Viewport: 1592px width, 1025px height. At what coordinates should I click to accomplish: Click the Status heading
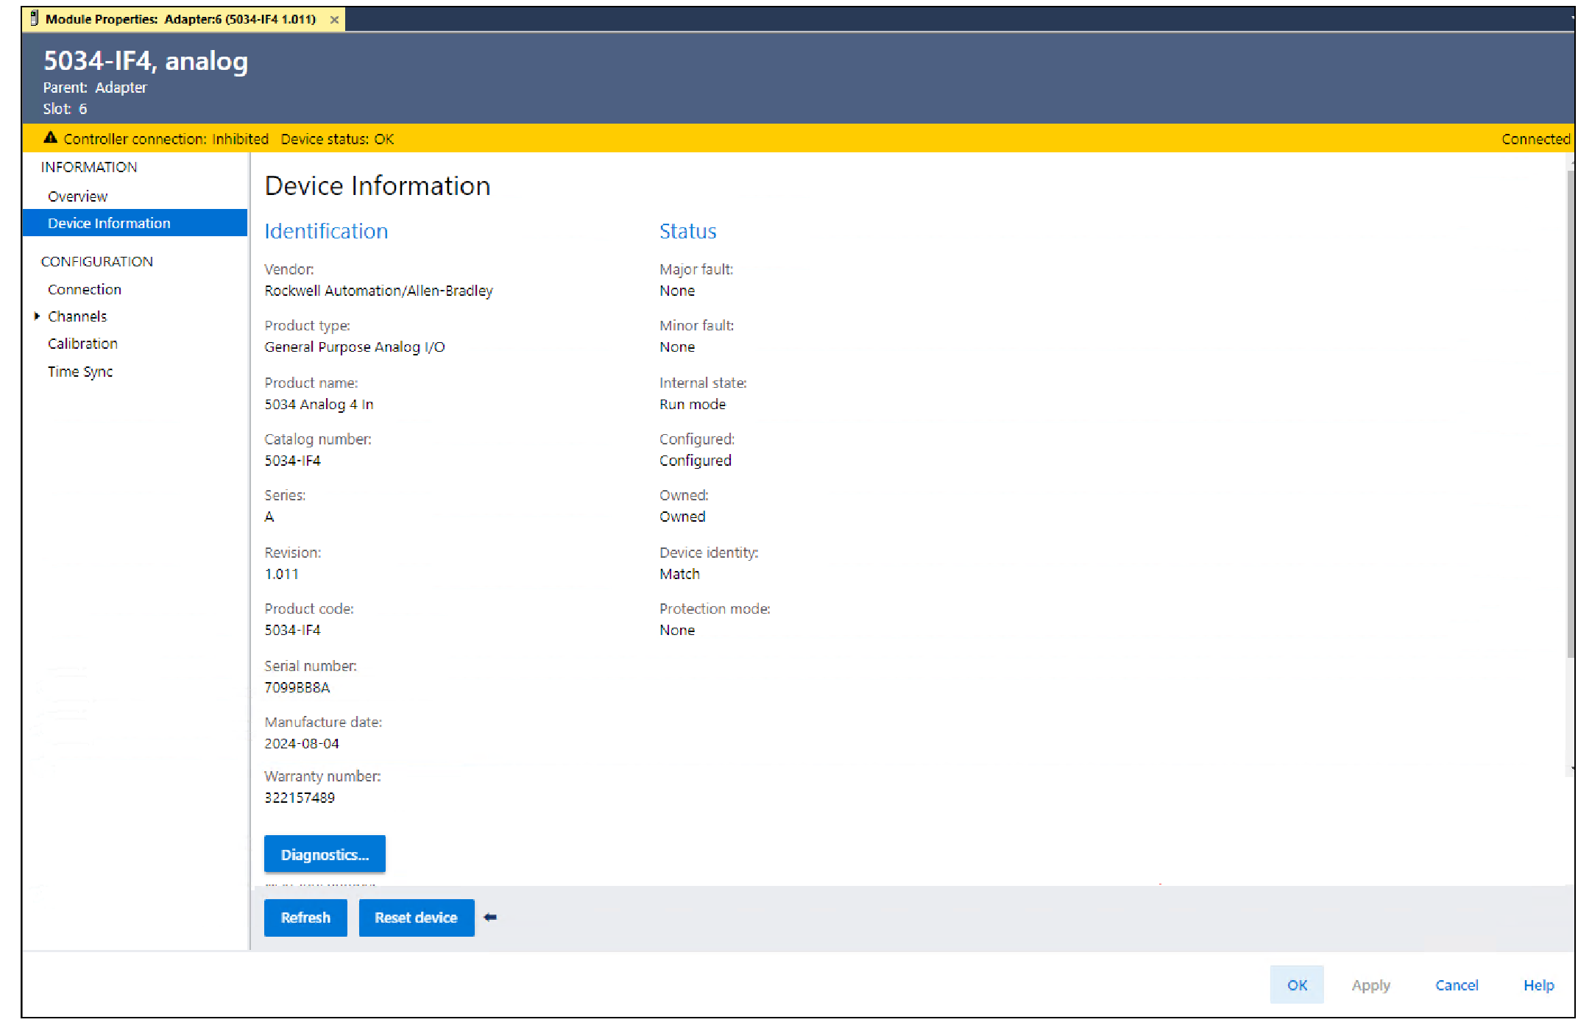[x=687, y=231]
